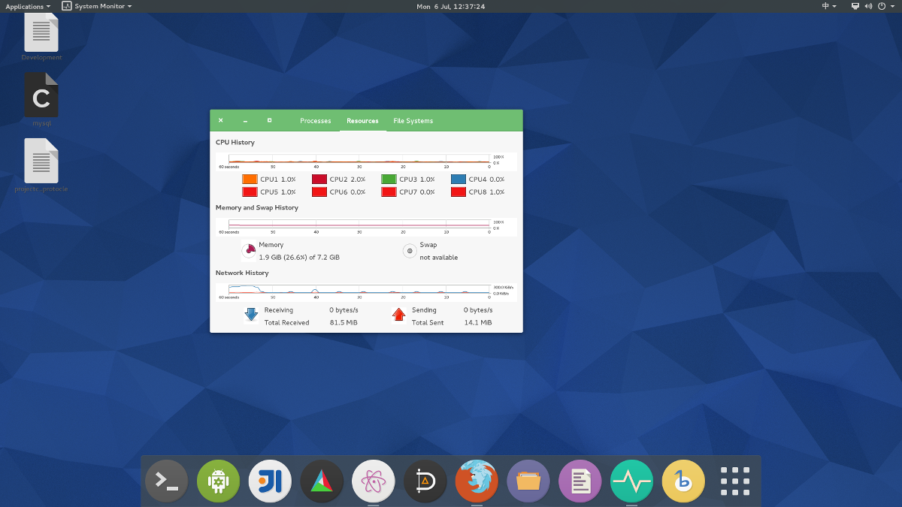Viewport: 902px width, 507px height.
Task: Open the Atom editor dock icon
Action: tap(373, 481)
